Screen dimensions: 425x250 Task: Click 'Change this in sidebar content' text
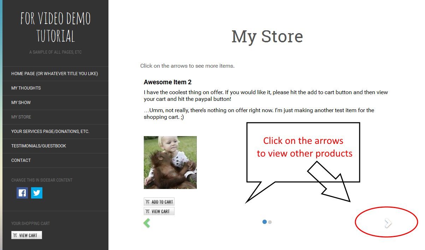pyautogui.click(x=42, y=180)
